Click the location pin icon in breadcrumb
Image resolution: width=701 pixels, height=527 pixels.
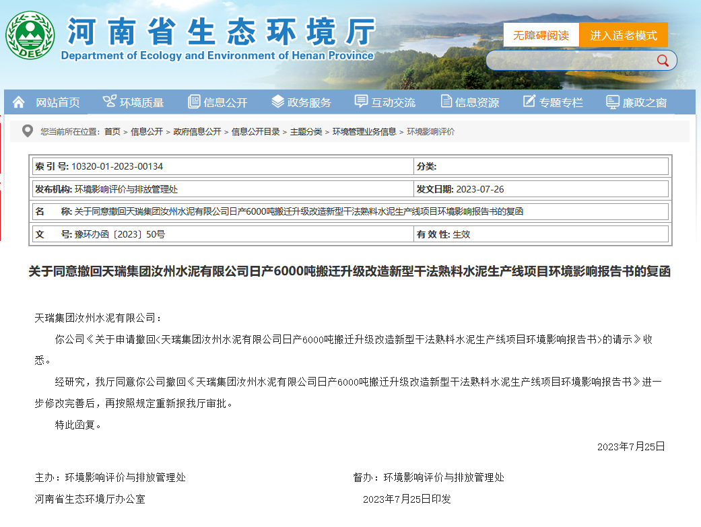click(x=28, y=131)
